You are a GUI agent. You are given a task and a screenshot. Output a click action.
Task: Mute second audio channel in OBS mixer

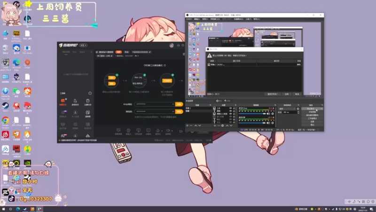click(268, 123)
